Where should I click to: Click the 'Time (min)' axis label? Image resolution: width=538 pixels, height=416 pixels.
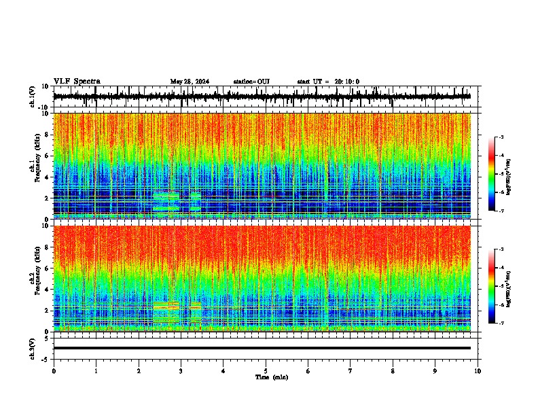point(272,377)
